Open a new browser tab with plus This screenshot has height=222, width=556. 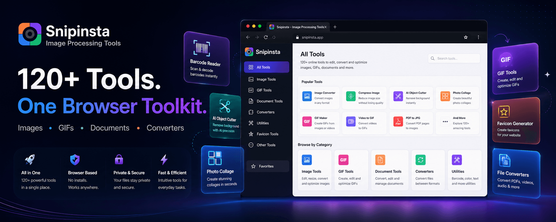point(335,27)
